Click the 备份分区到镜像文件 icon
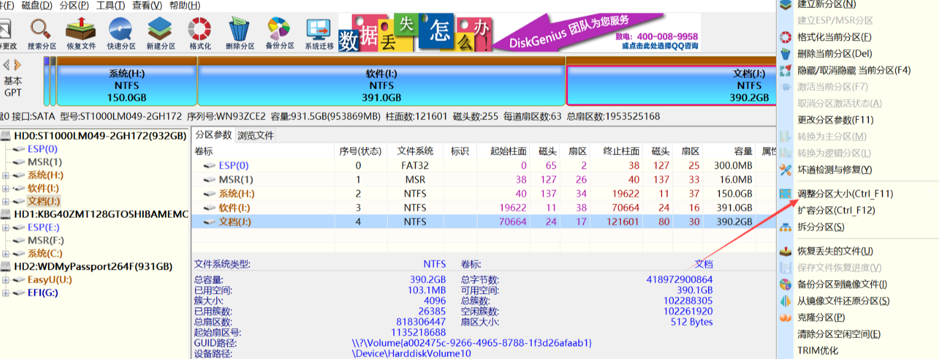Viewport: 939px width, 359px height. click(x=785, y=285)
